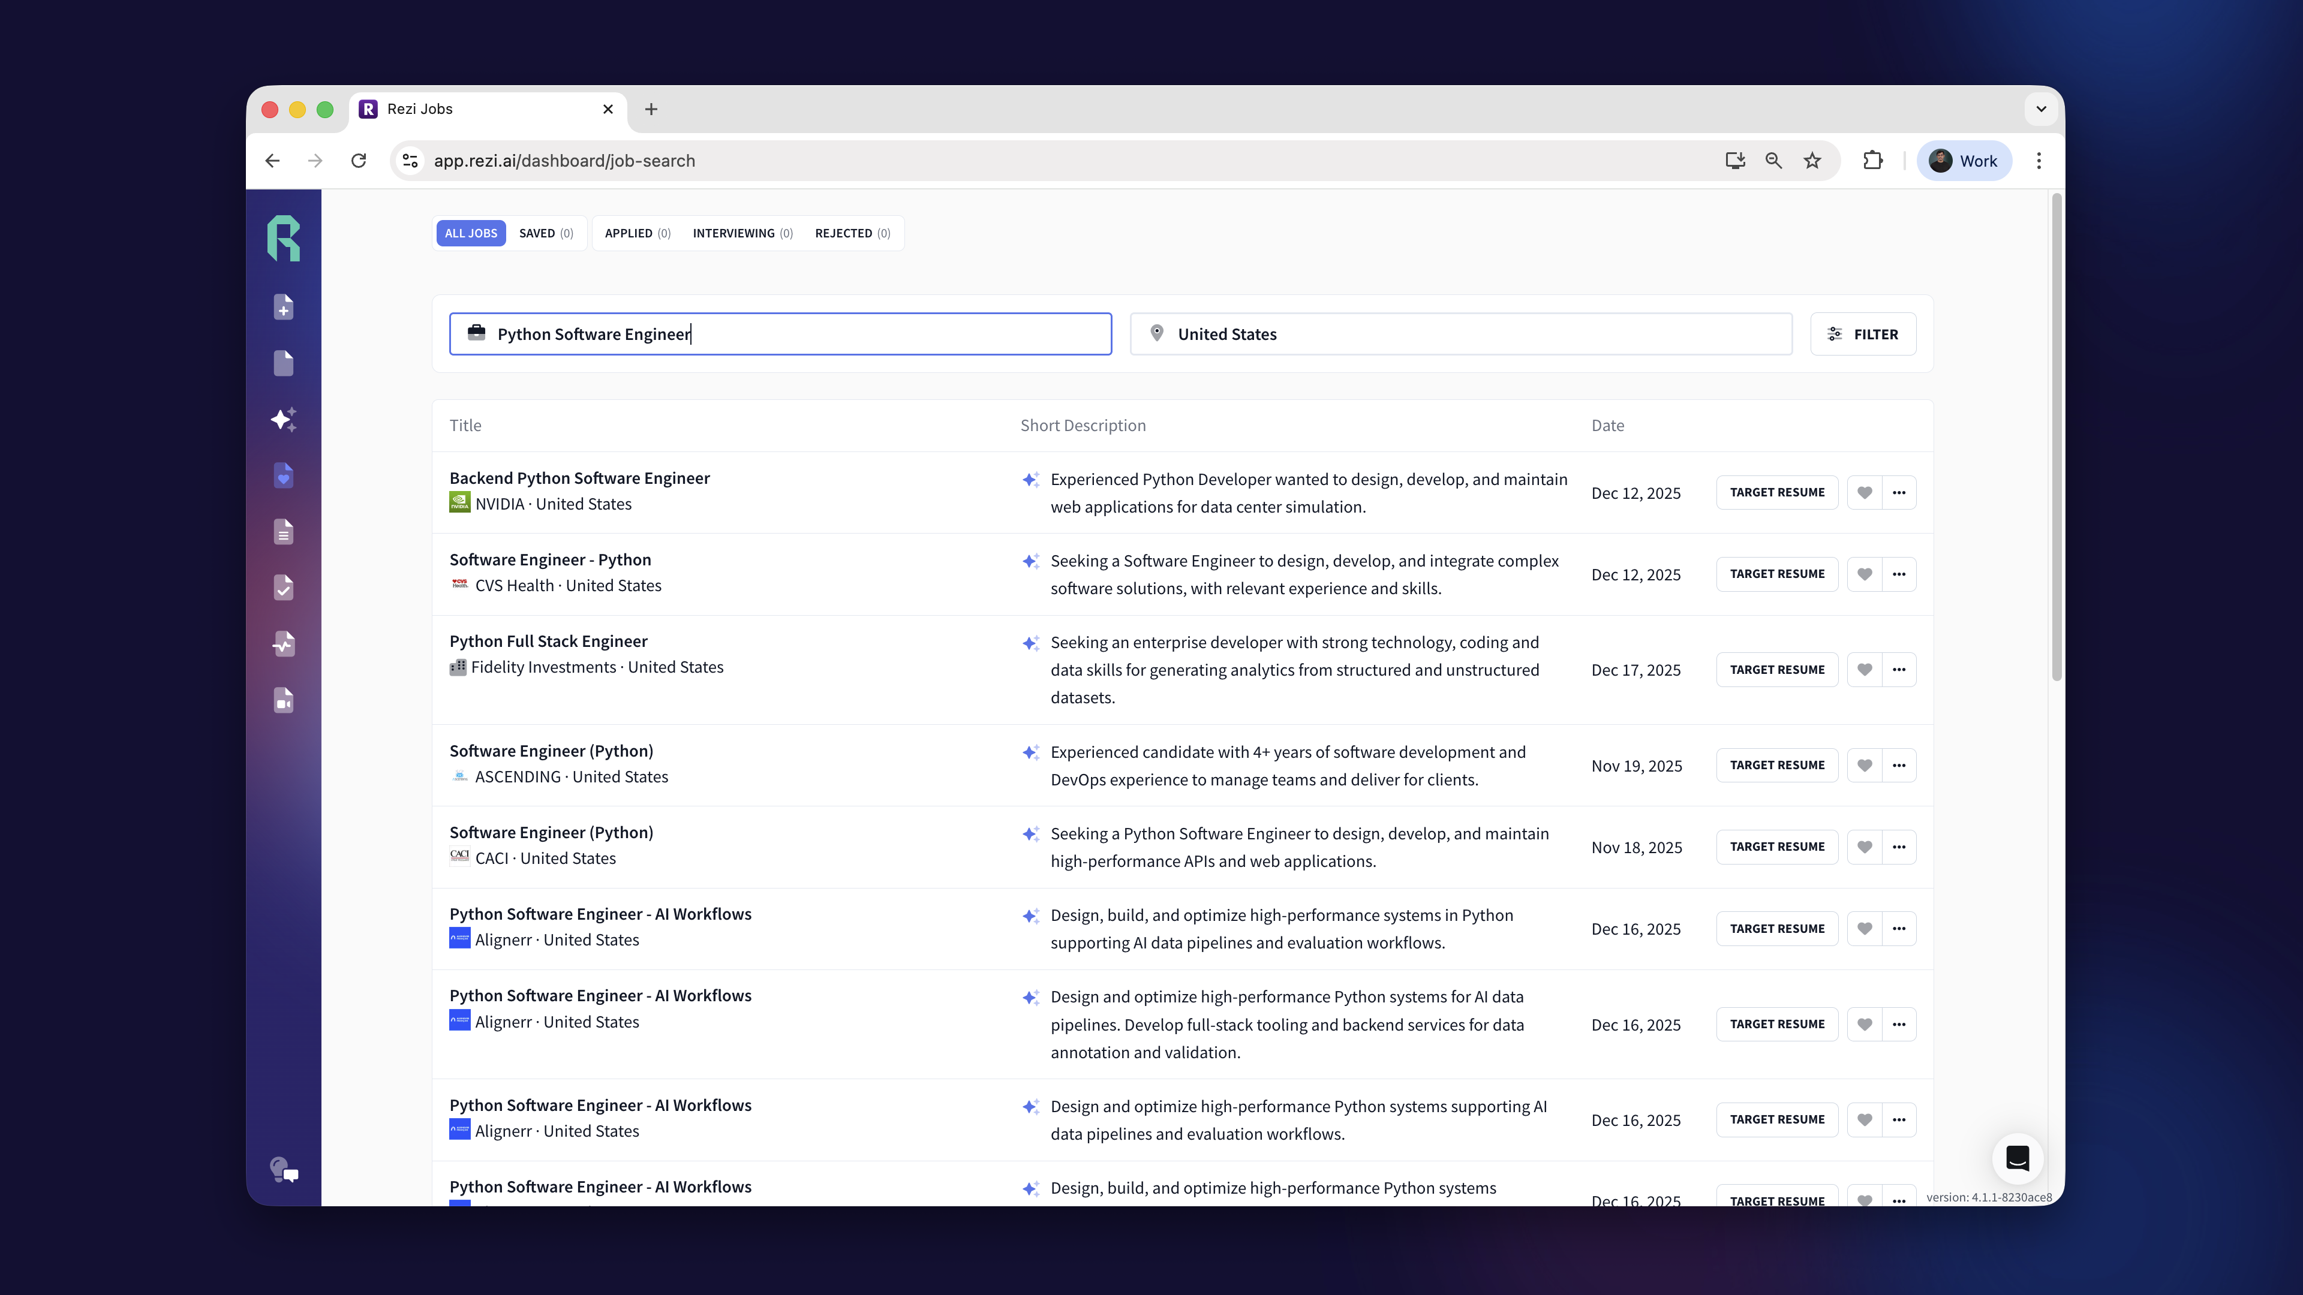Image resolution: width=2303 pixels, height=1295 pixels.
Task: Click the Rezi logo in the sidebar
Action: pyautogui.click(x=284, y=237)
